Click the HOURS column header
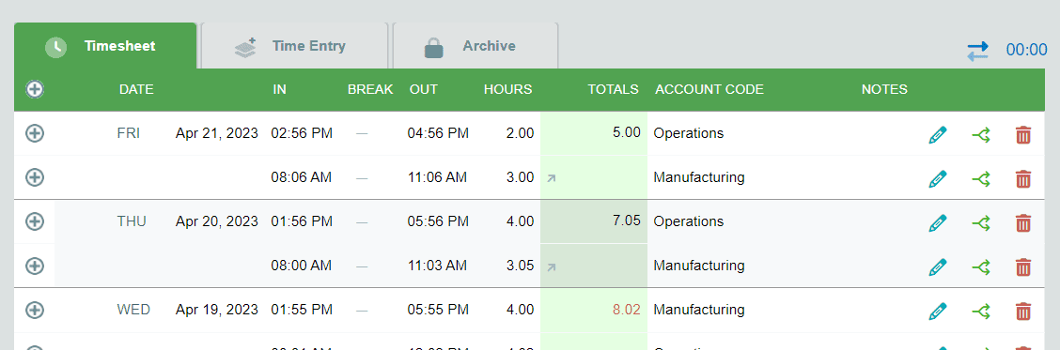The width and height of the screenshot is (1060, 350). tap(507, 89)
